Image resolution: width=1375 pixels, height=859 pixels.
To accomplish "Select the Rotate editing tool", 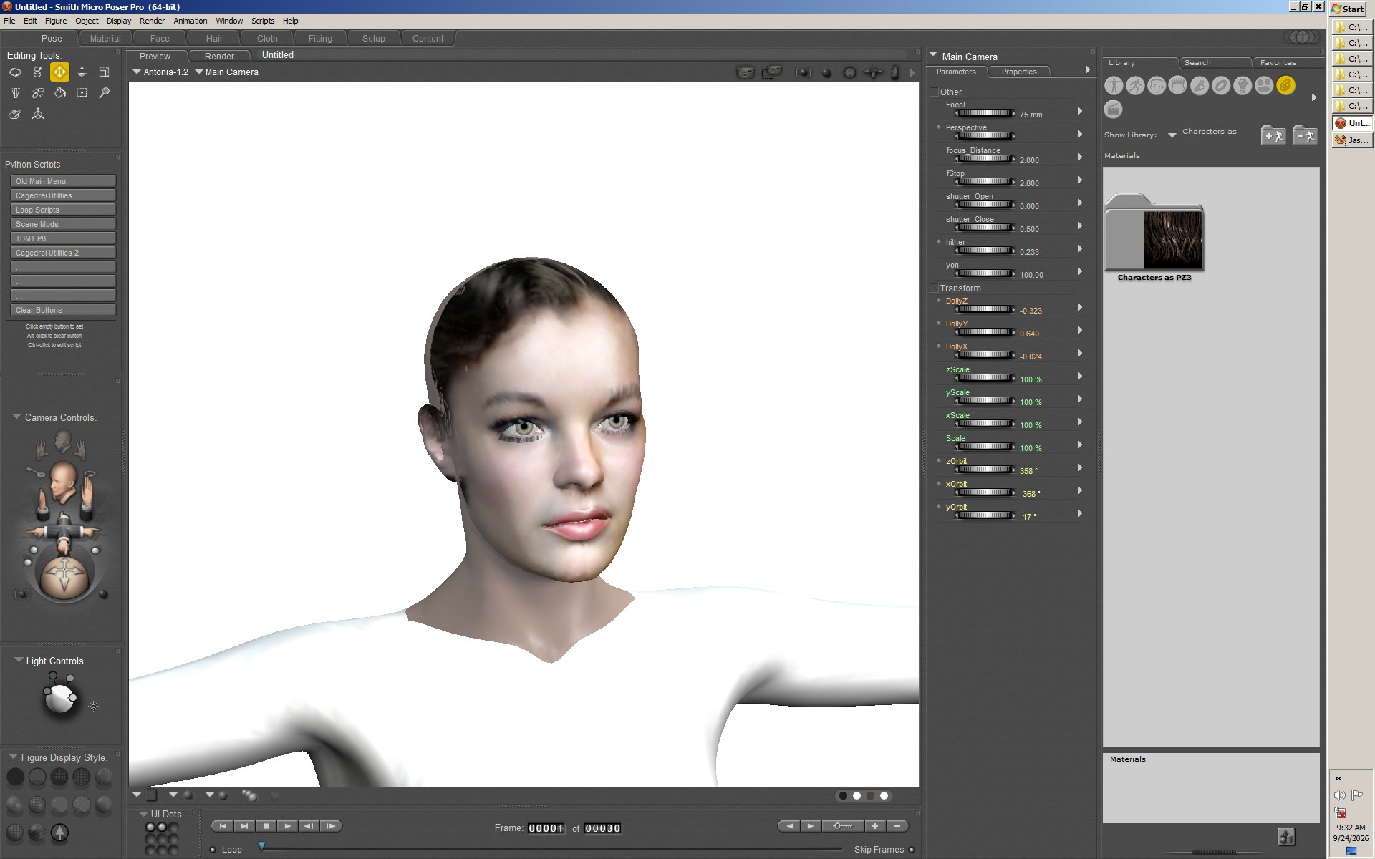I will coord(15,72).
